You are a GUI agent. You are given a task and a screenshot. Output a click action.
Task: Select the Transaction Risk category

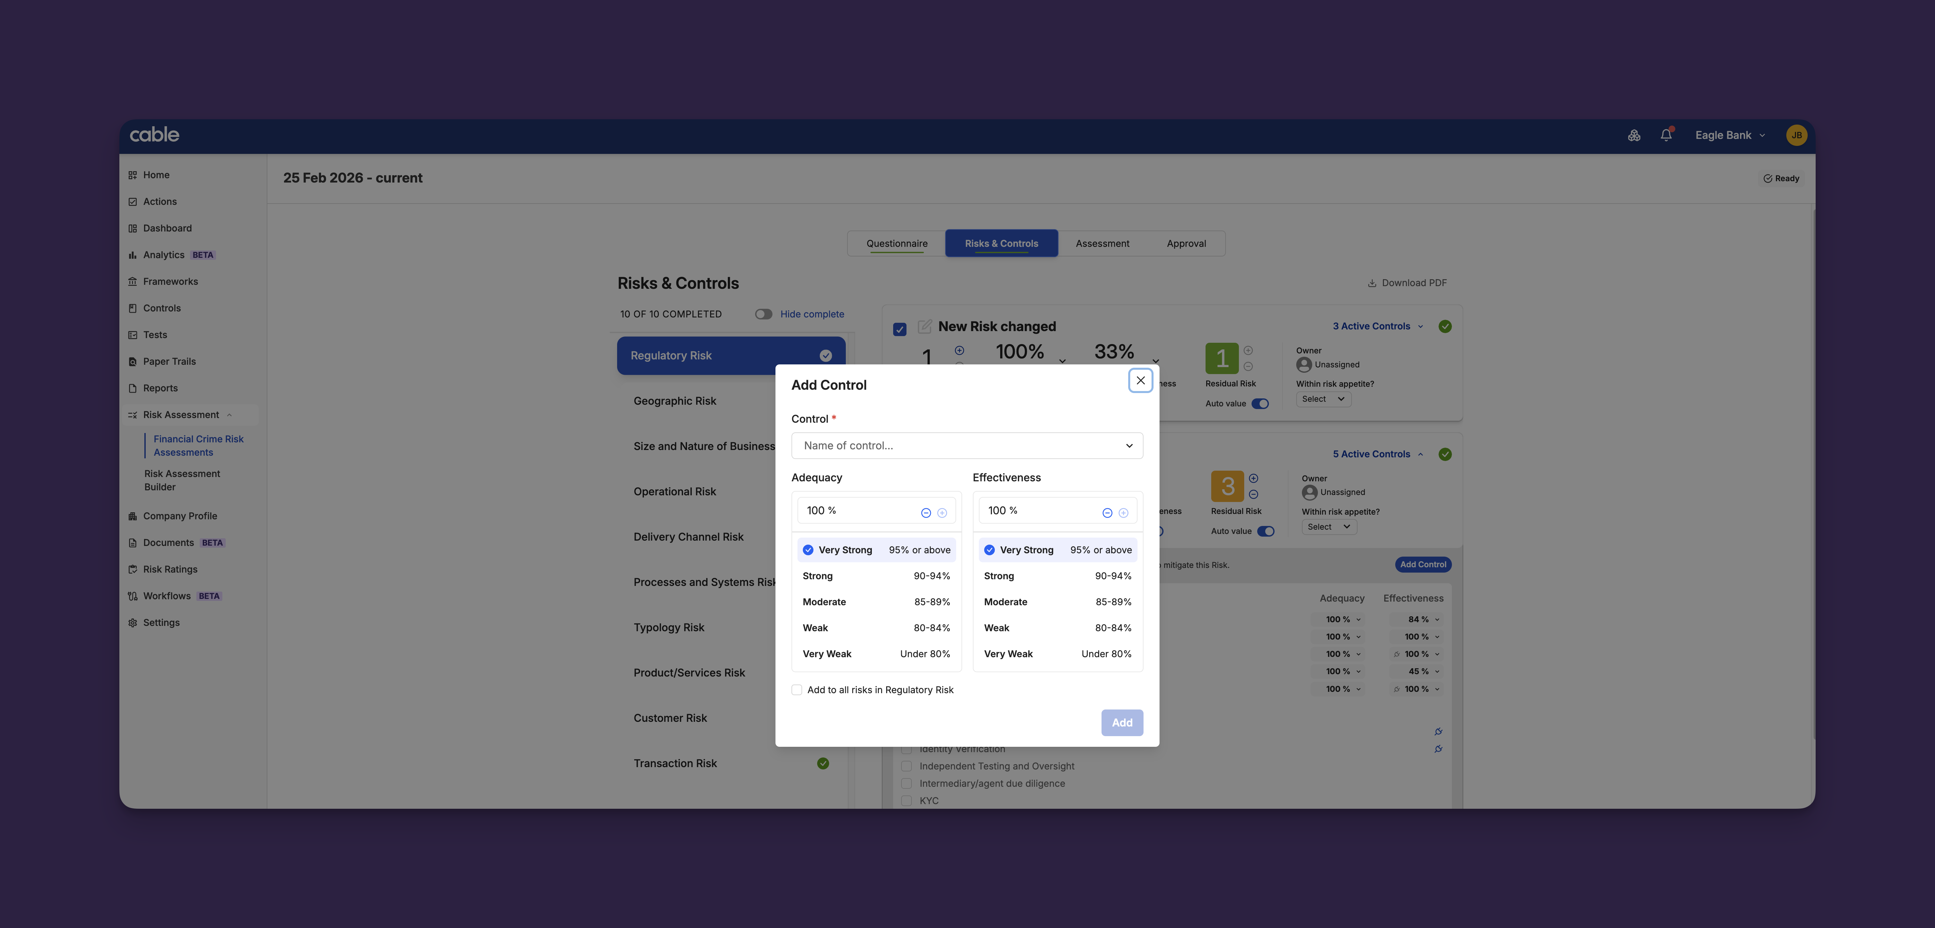click(x=731, y=763)
